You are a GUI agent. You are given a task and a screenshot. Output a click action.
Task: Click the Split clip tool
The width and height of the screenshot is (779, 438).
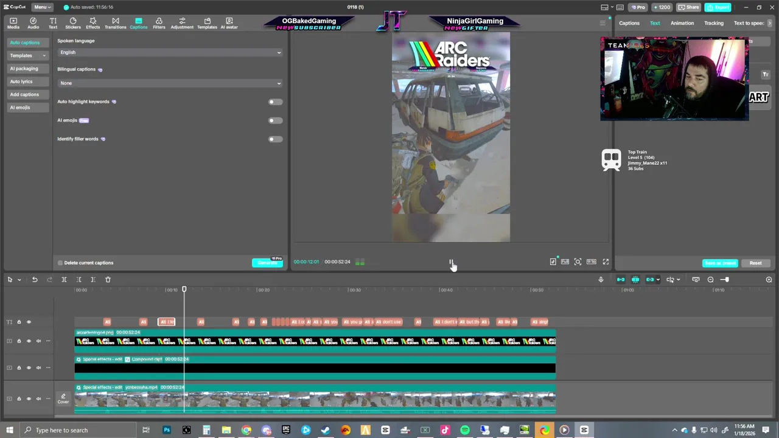pos(64,279)
